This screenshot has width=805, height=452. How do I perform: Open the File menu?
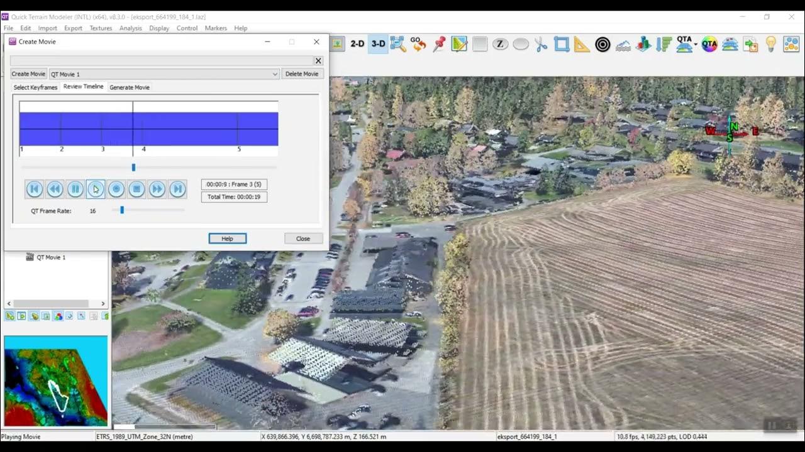coord(8,28)
